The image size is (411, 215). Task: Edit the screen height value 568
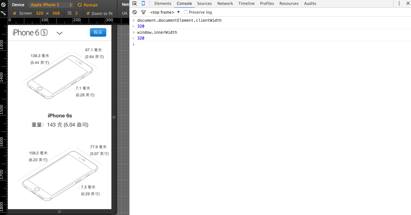point(56,13)
